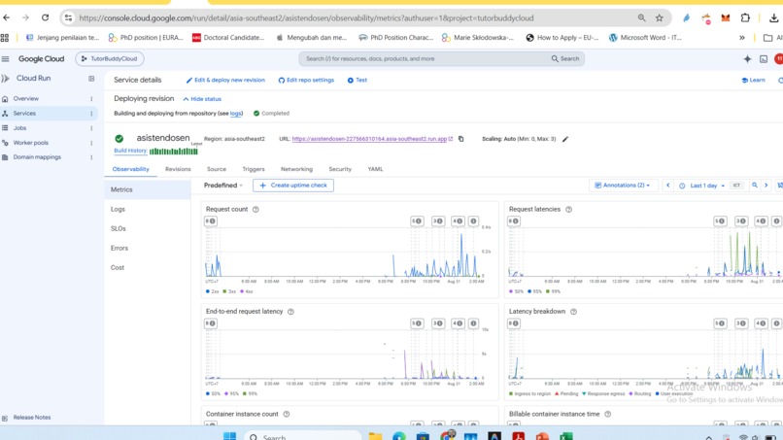Toggle the 3xx series in Request count legend
Viewport: 783px width, 440px height.
[229, 291]
